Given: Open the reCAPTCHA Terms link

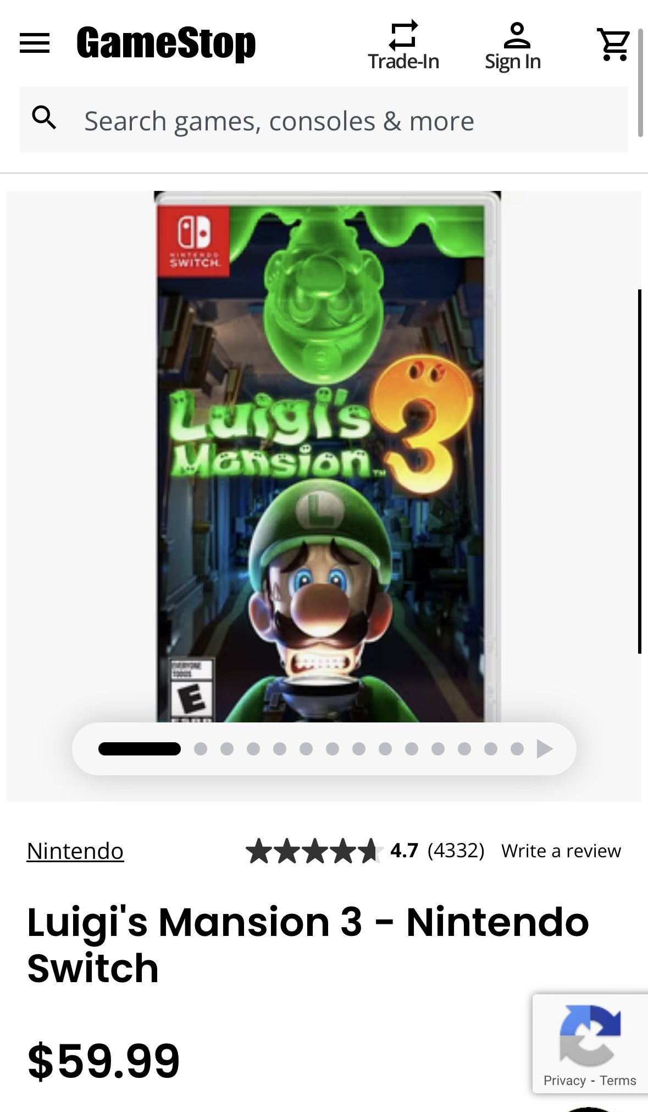Looking at the screenshot, I should tap(618, 1081).
